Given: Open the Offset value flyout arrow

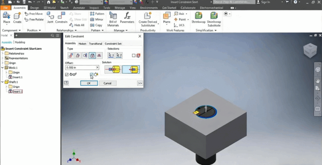Looking at the screenshot, I should point(97,67).
